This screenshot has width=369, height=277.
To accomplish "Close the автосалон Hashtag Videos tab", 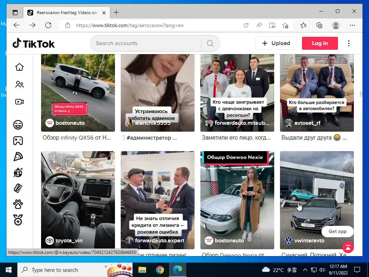I will click(104, 13).
